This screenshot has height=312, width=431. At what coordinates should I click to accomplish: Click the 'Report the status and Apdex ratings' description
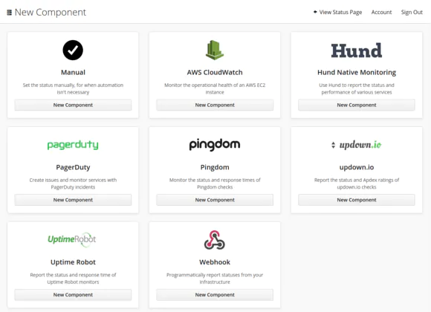[x=357, y=183]
